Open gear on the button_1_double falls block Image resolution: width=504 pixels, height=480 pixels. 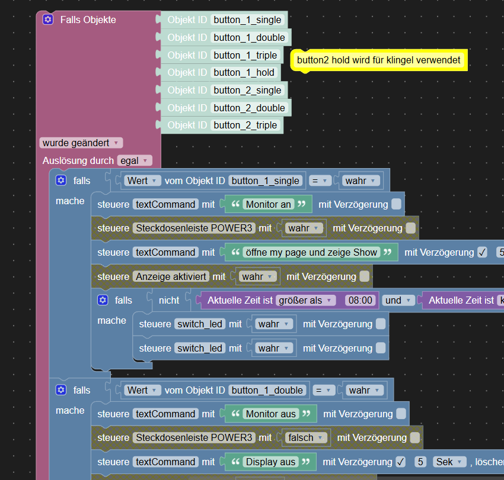[61, 389]
